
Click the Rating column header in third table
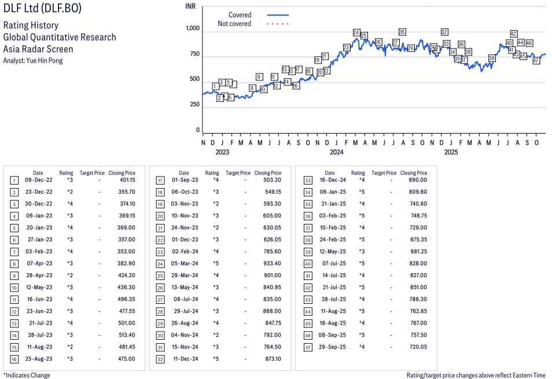(x=358, y=172)
